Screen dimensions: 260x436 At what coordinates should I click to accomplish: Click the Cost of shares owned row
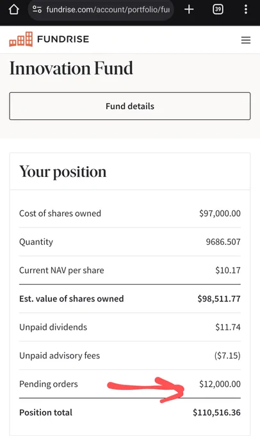pyautogui.click(x=130, y=214)
